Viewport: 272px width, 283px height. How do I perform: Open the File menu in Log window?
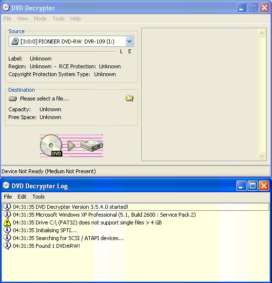click(x=8, y=197)
